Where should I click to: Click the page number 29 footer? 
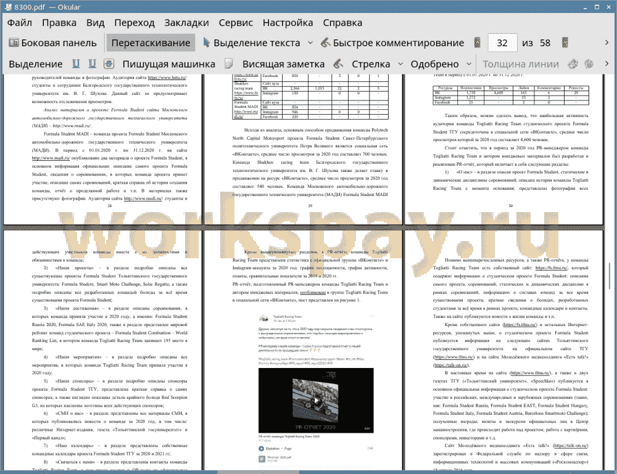pos(310,205)
